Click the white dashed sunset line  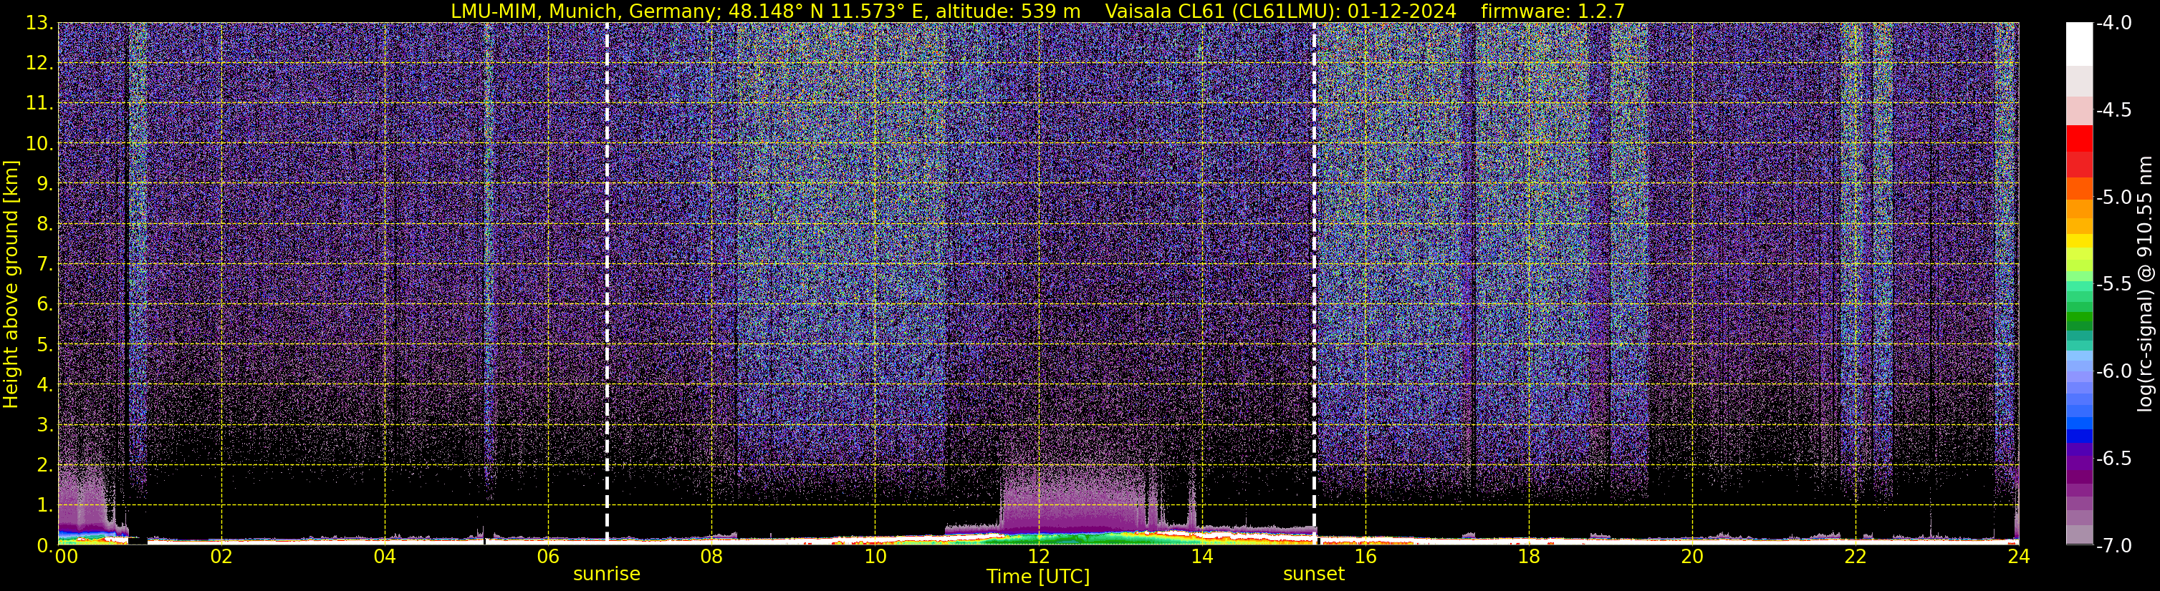click(x=1314, y=251)
